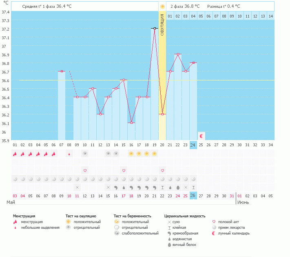Select the negative ovulation test icon on day 10
The width and height of the screenshot is (290, 257).
coord(85,154)
